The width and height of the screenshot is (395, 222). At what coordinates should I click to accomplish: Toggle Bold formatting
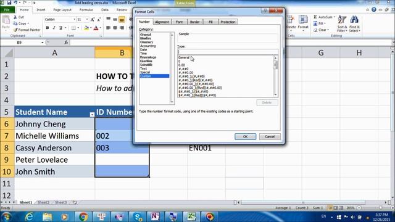48,28
